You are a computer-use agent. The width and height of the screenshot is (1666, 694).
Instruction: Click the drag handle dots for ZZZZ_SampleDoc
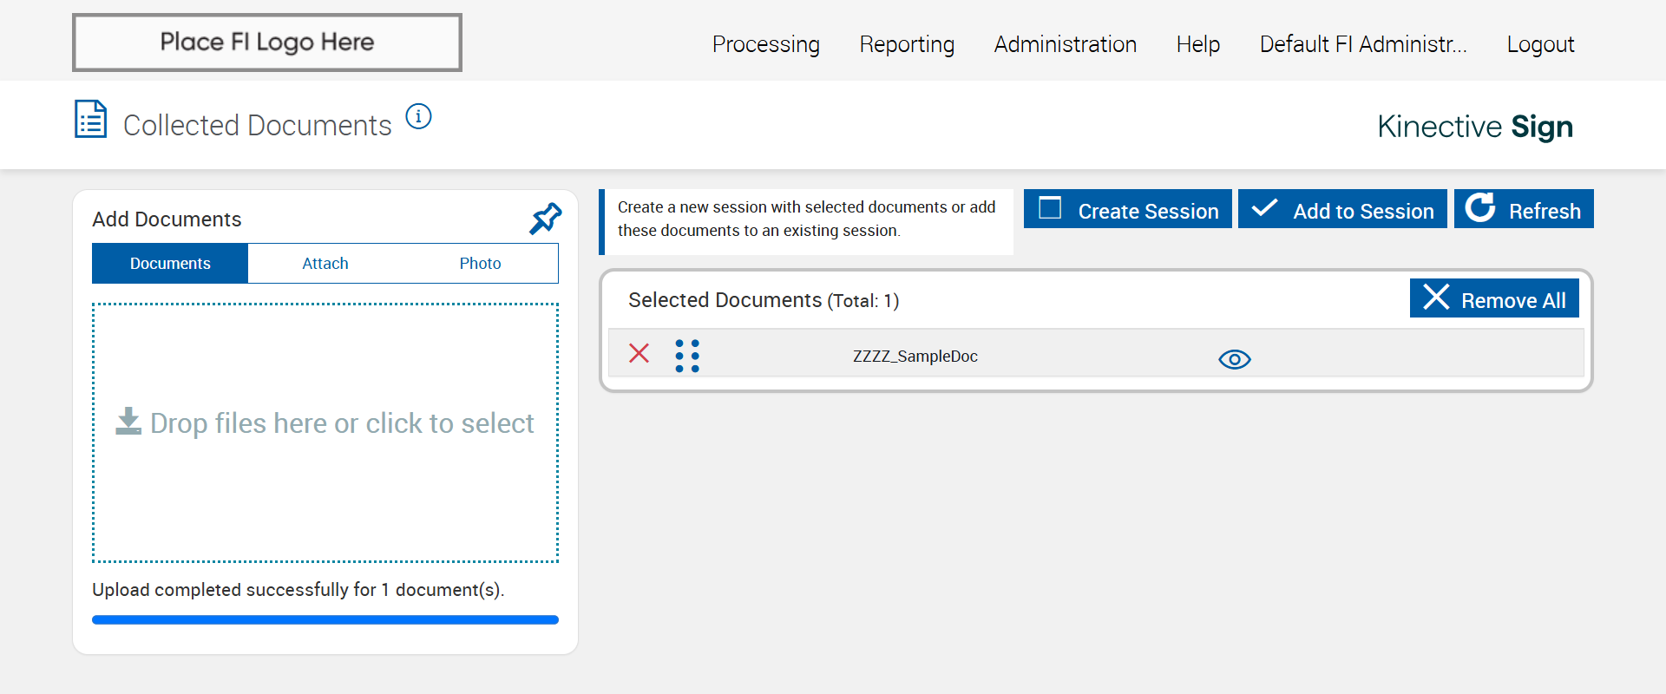[687, 356]
